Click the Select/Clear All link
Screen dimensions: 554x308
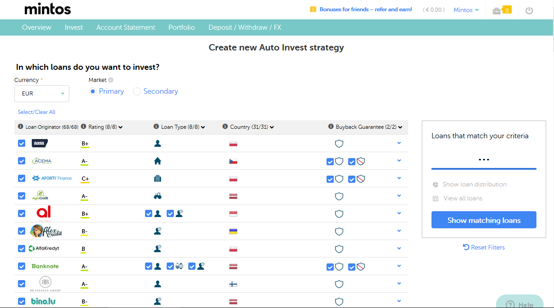(36, 112)
